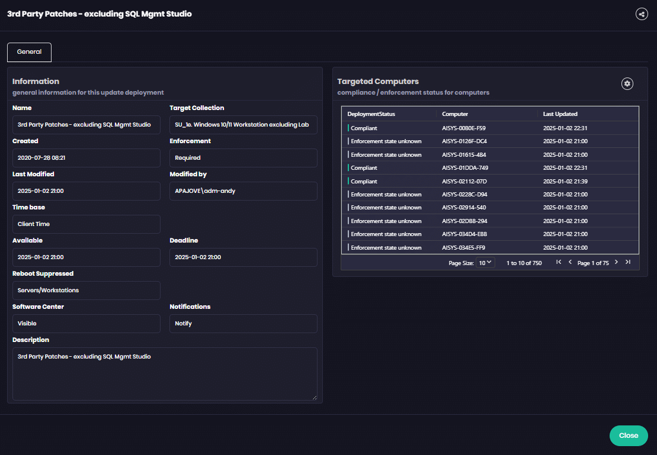Select the AISYS-034E5-FF9 row

coord(464,247)
